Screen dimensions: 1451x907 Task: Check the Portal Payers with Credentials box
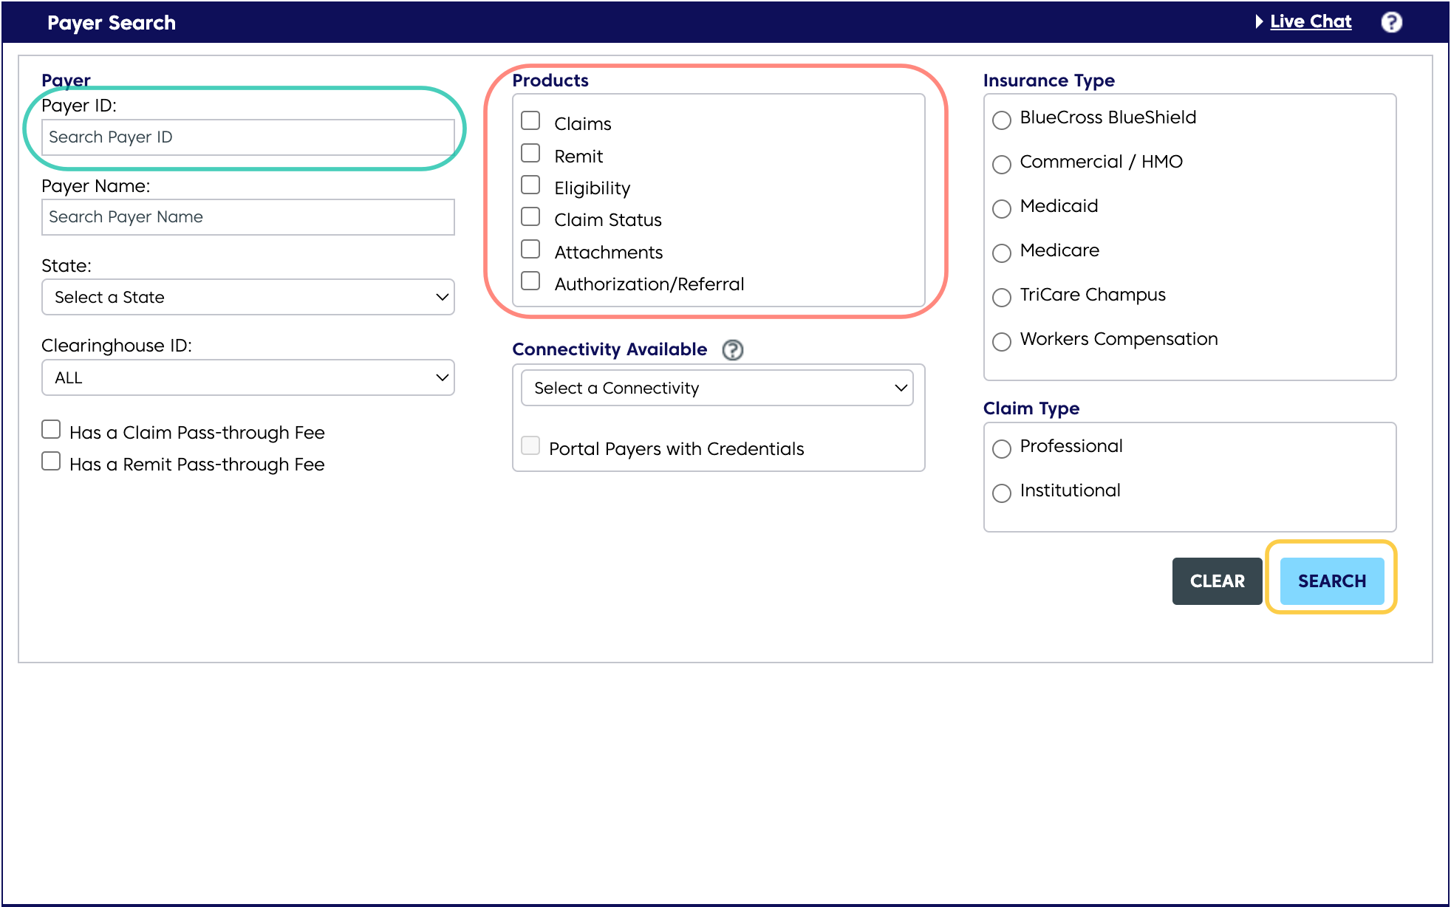click(x=530, y=448)
